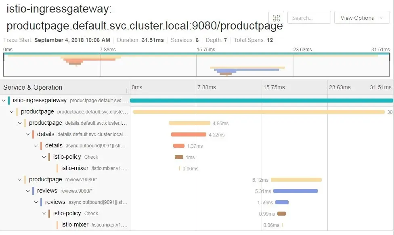Image resolution: width=394 pixels, height=235 pixels.
Task: Collapse the reviews async outbound span
Action: pyautogui.click(x=36, y=202)
